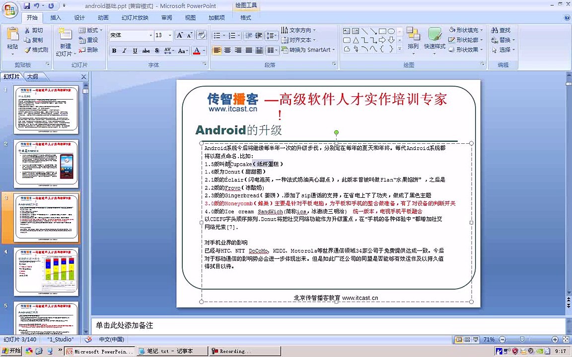Screen dimensions: 572x357
Task: Open the Review (审阅) tab
Action: point(167,17)
